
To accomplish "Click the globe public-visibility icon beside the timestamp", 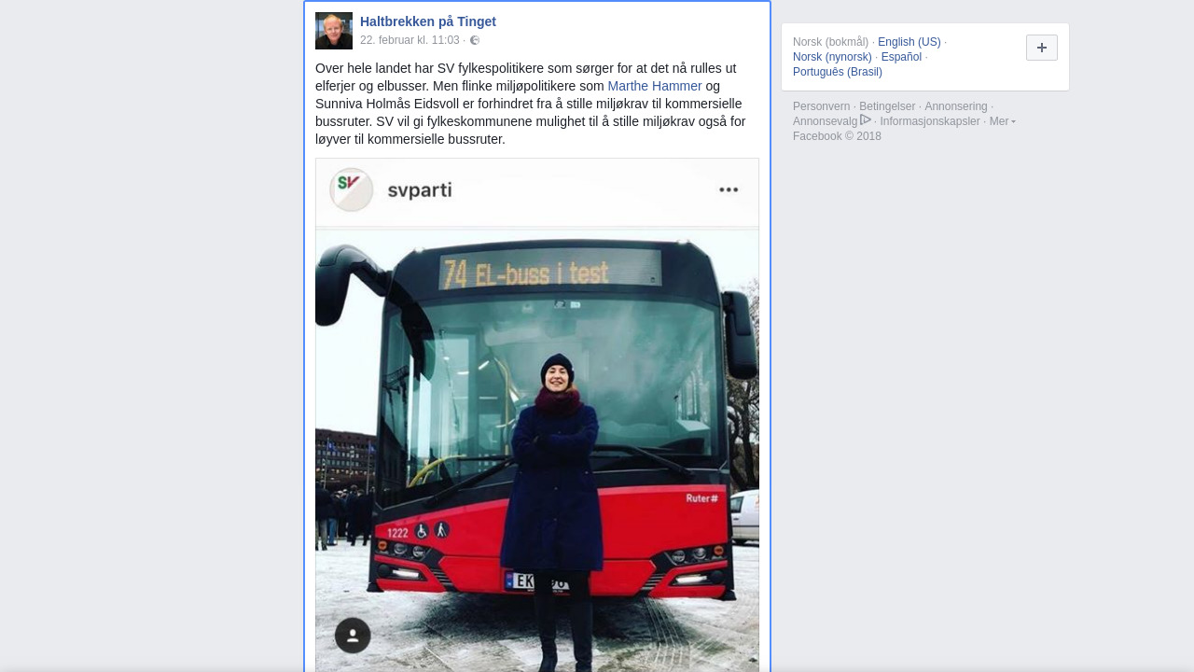I will click(x=475, y=40).
